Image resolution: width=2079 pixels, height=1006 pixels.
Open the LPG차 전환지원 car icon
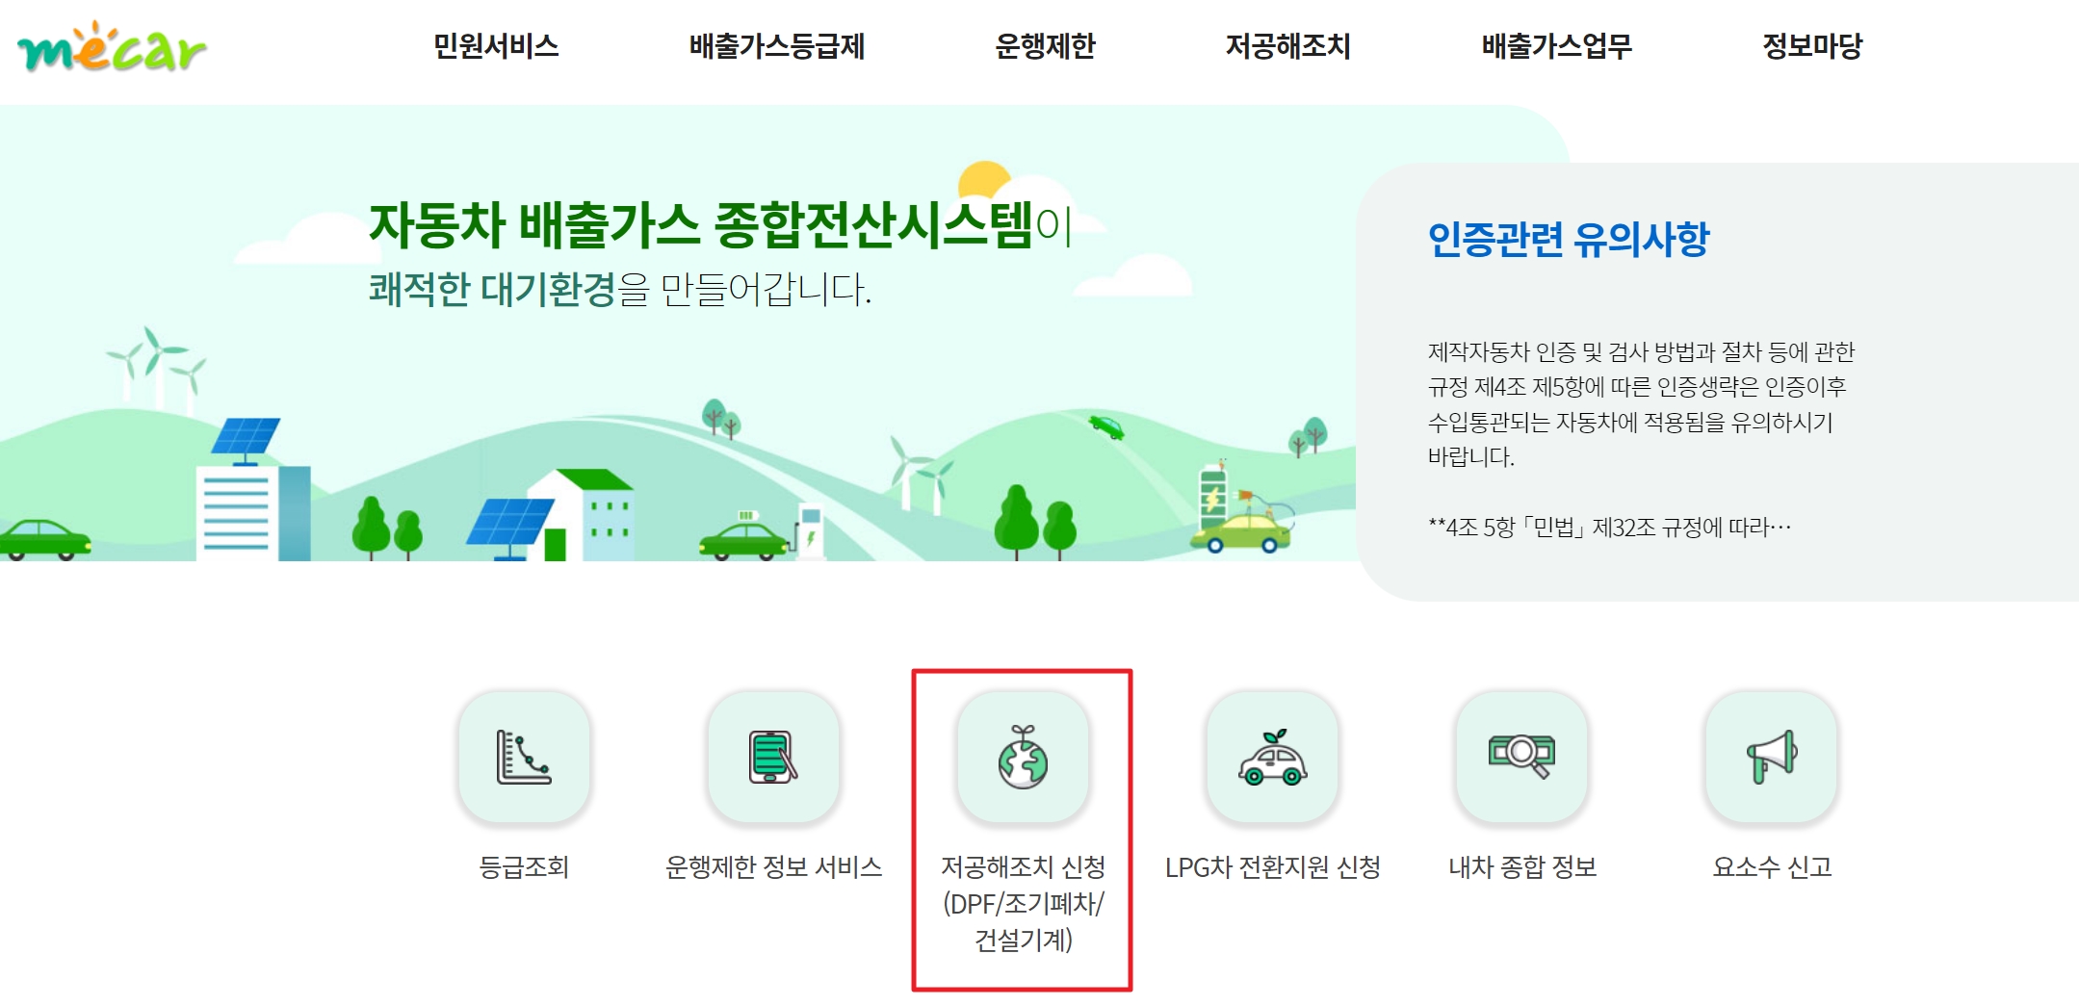(x=1272, y=757)
